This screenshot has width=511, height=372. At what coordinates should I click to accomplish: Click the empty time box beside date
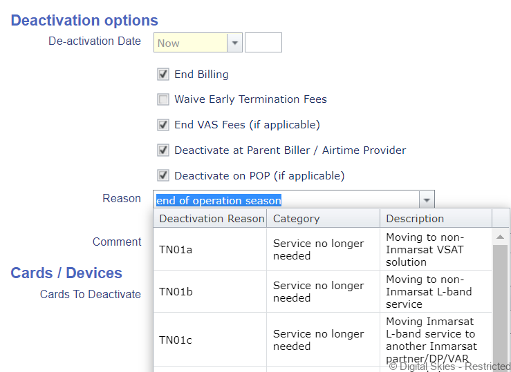tap(263, 43)
